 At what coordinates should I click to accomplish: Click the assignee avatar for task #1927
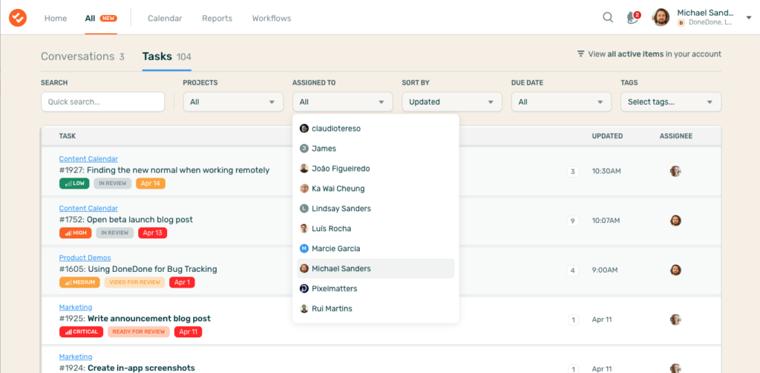coord(675,171)
